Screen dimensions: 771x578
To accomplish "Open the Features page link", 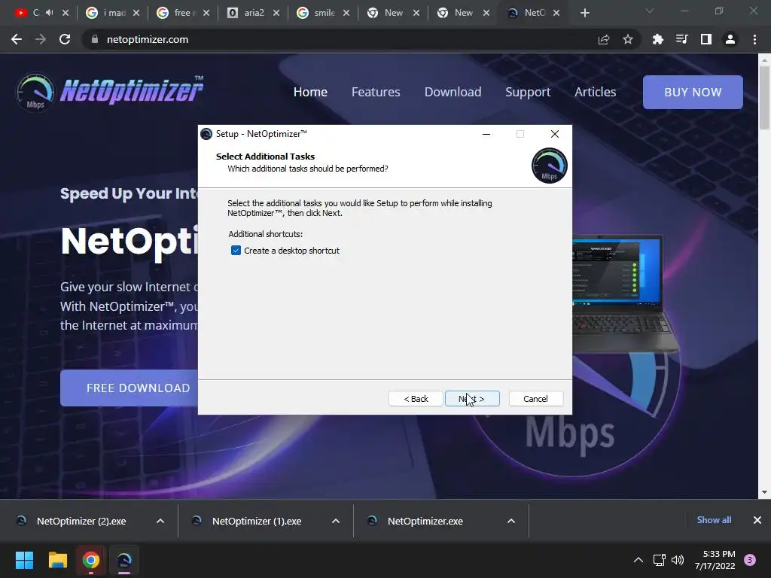I will 376,92.
